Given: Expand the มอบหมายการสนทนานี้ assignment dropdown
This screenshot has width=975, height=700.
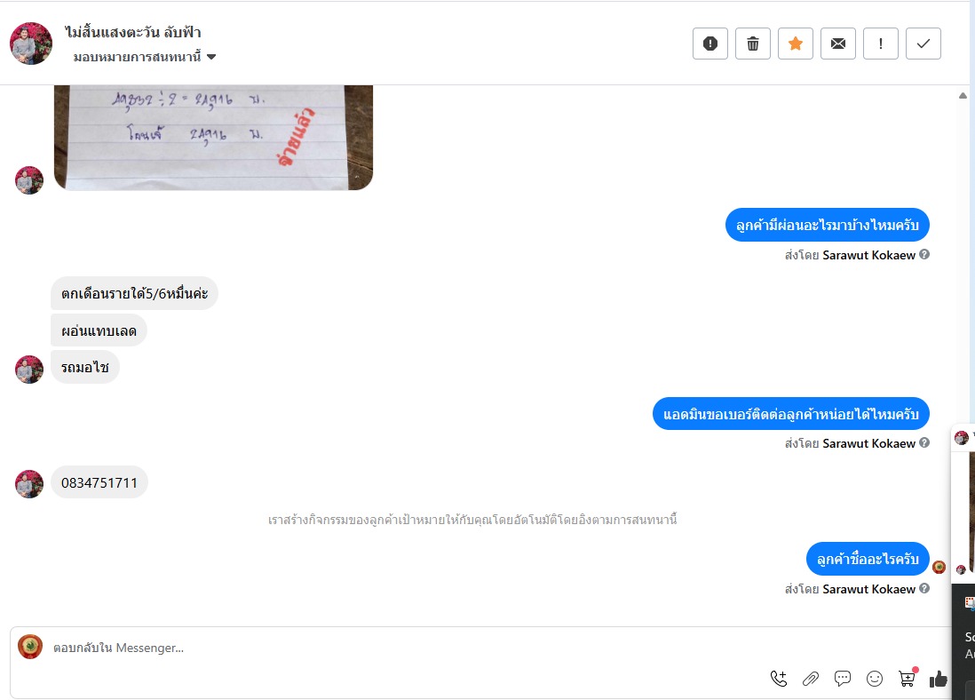Looking at the screenshot, I should pyautogui.click(x=144, y=57).
